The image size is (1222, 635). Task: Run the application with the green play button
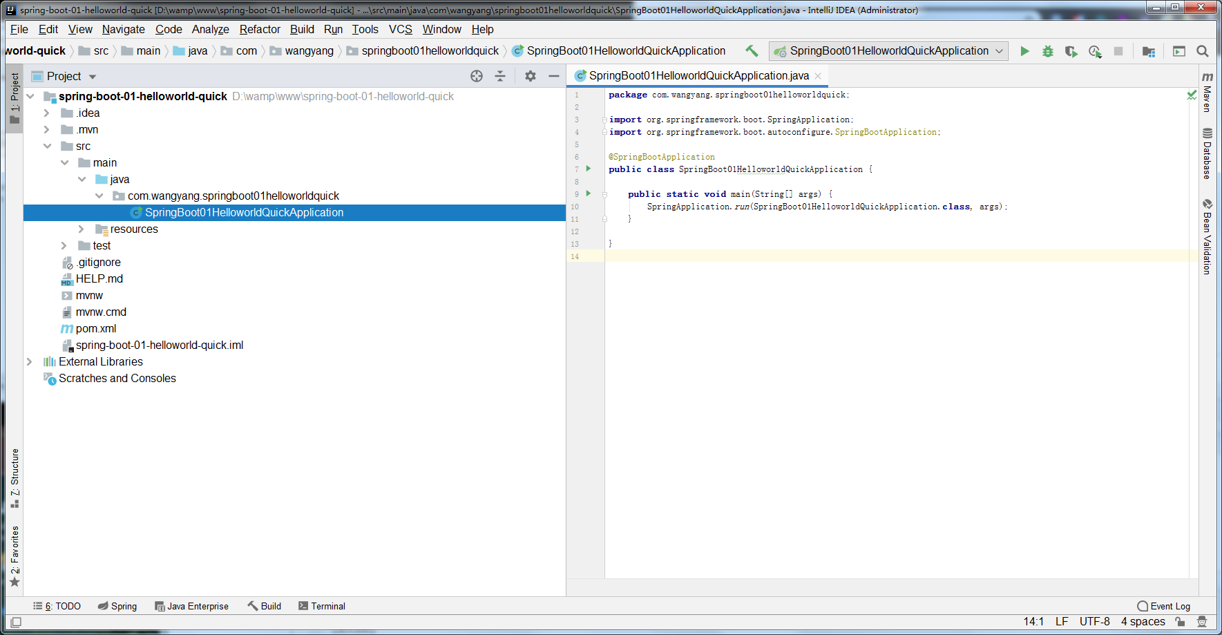1024,51
